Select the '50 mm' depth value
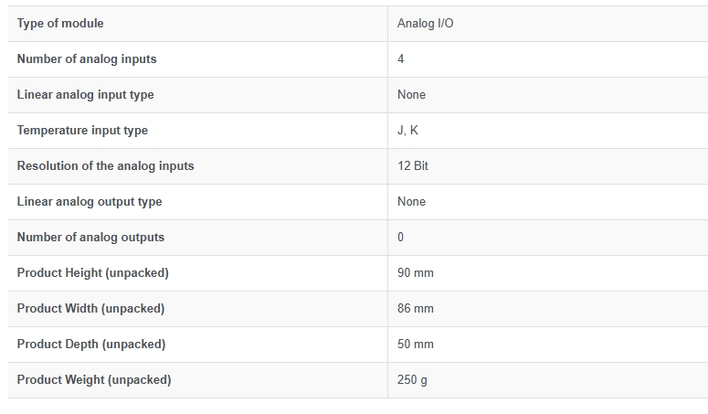Screen dimensions: 708x414 416,345
